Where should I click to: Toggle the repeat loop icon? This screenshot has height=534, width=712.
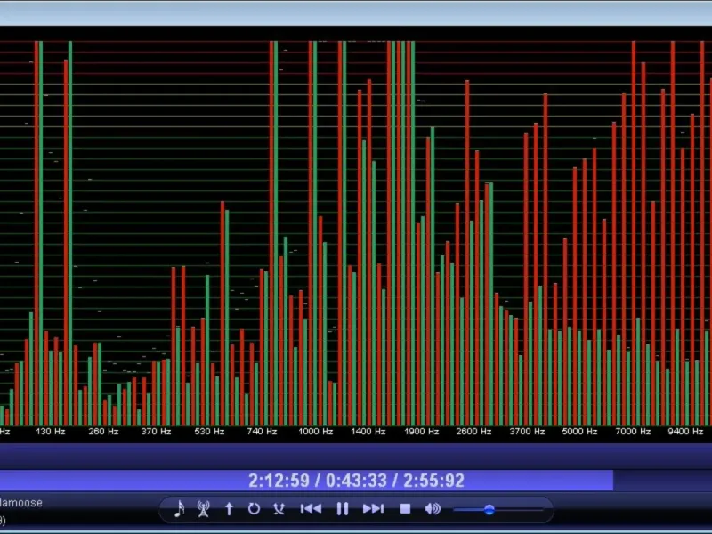(254, 509)
